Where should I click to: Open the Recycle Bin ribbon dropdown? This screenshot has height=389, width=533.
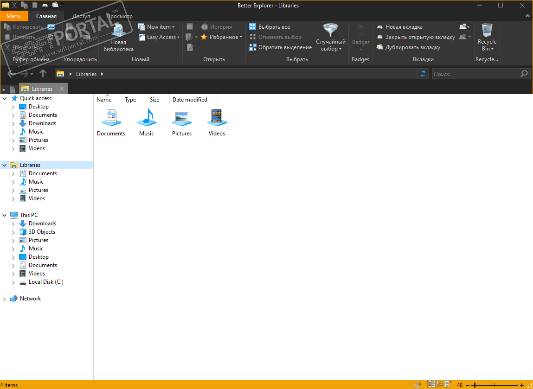point(487,38)
